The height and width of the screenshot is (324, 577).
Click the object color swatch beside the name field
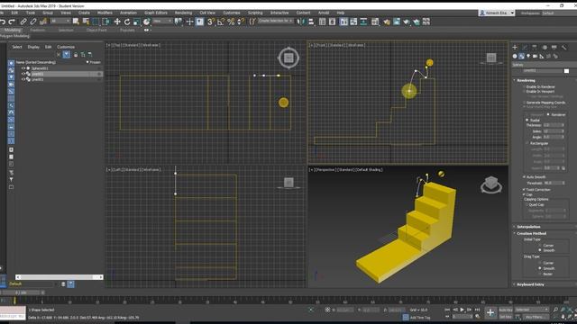tap(566, 71)
